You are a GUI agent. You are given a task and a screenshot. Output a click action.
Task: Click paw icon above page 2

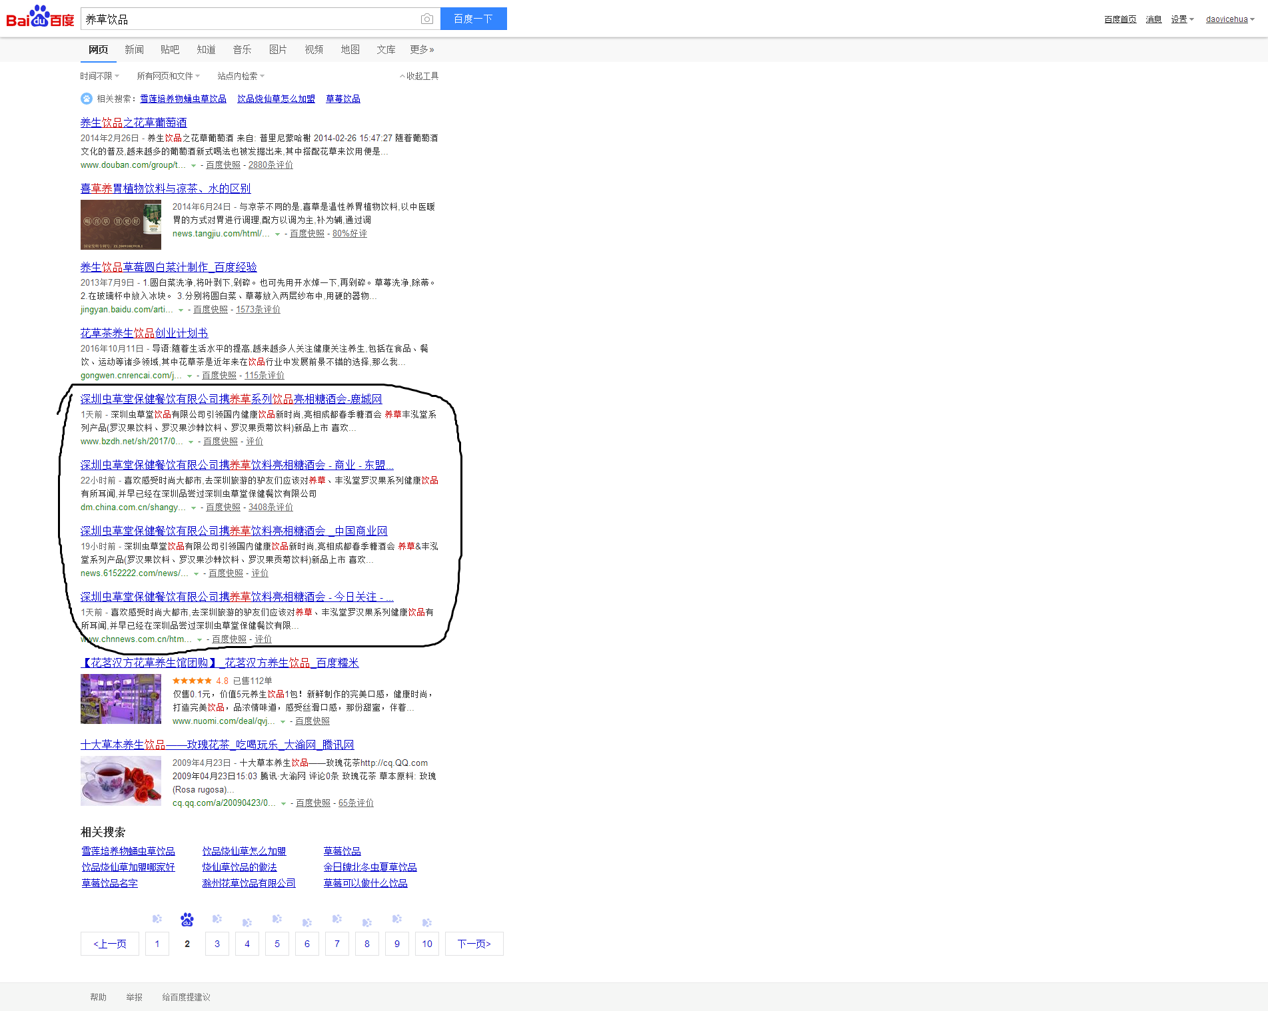(187, 920)
